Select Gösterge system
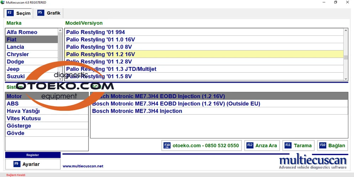Screen dimensions: 354x177 pyautogui.click(x=47, y=126)
